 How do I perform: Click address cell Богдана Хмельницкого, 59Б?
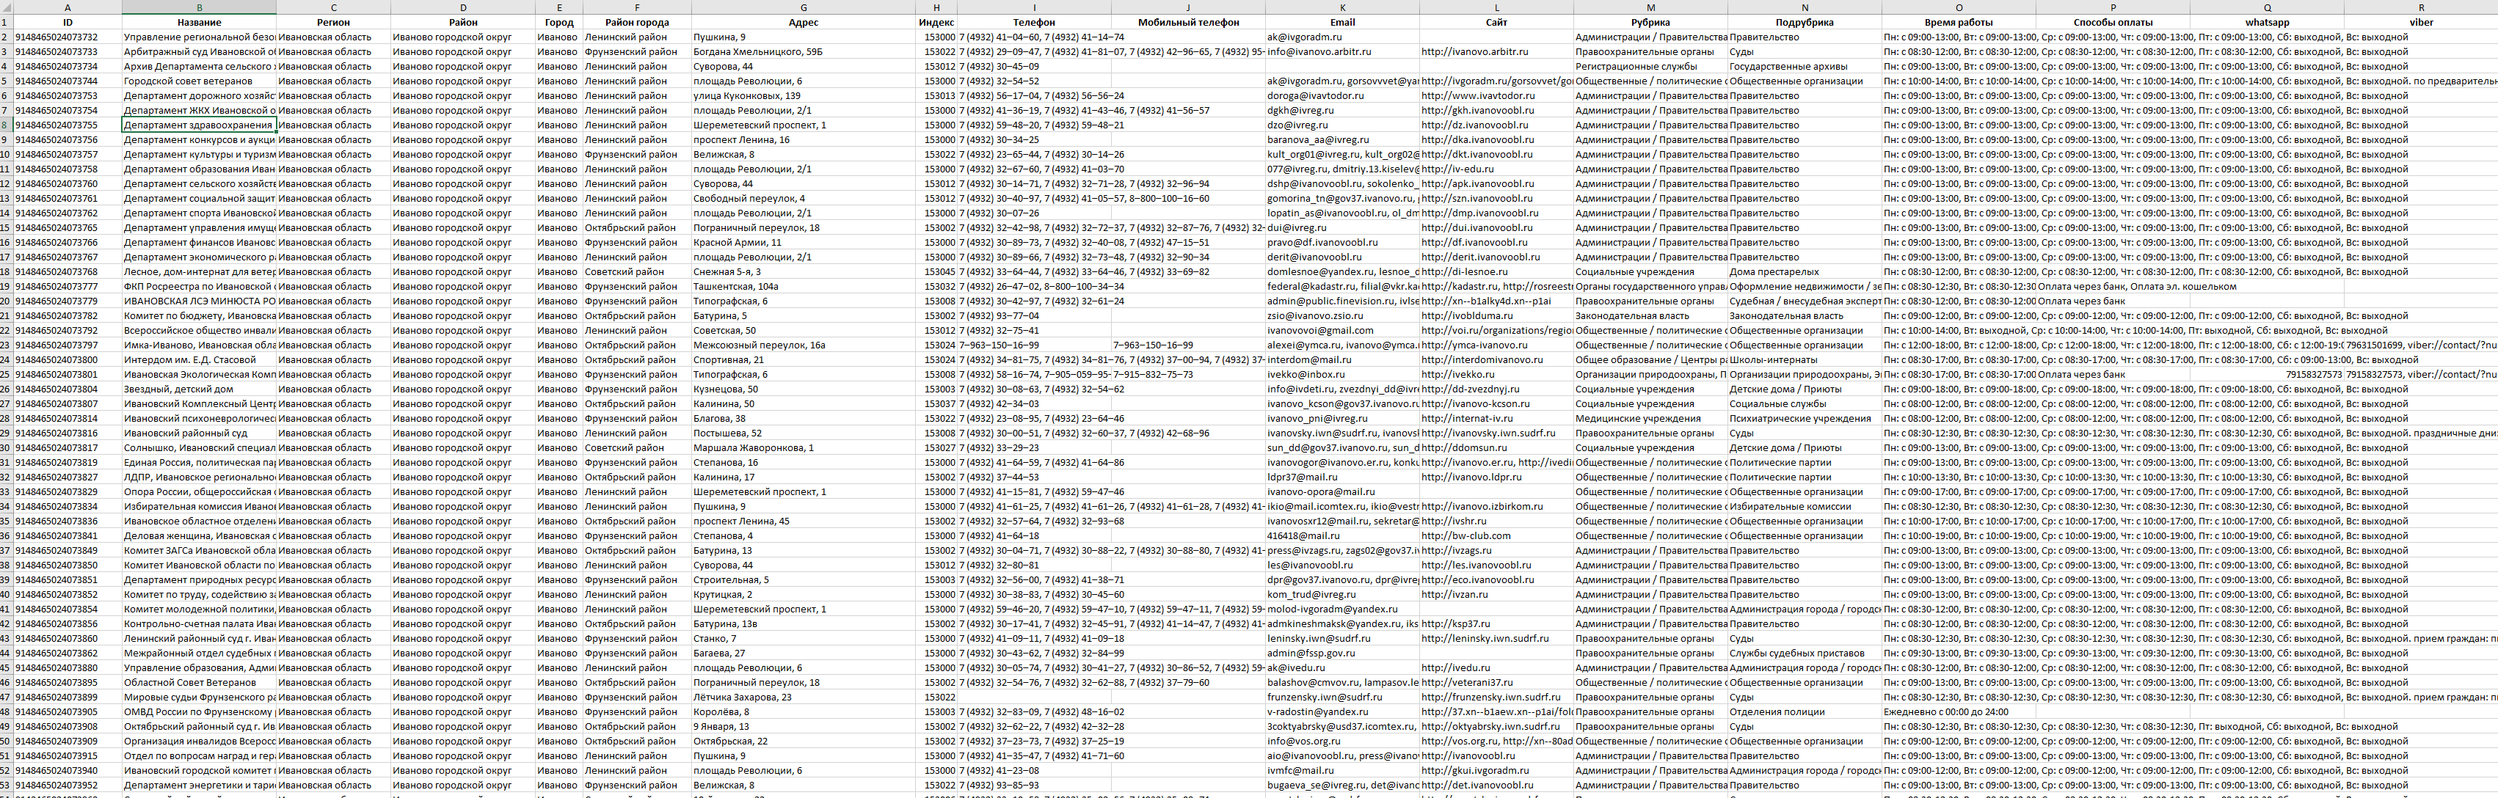(x=803, y=51)
